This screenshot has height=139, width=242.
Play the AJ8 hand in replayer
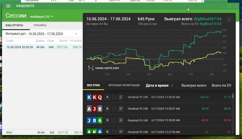(x=114, y=109)
